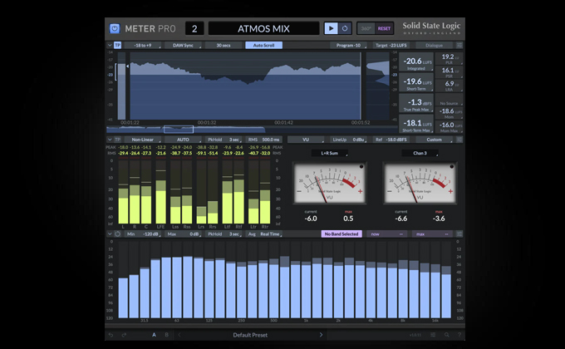Open the Max 0 dB dropdown

183,234
